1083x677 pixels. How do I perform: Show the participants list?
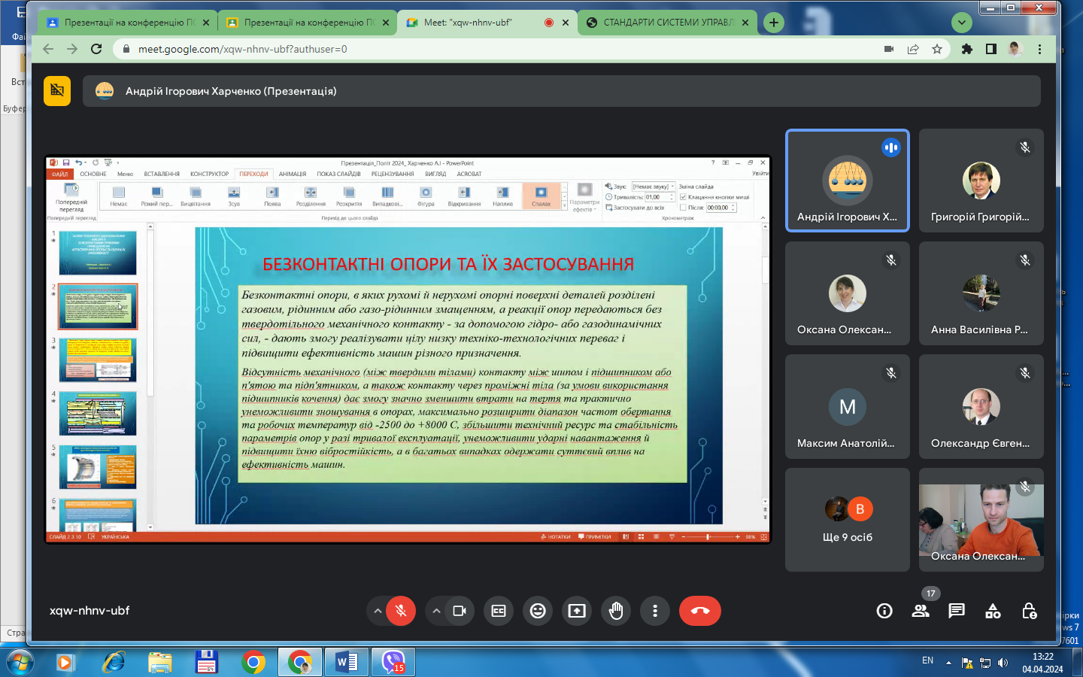921,611
